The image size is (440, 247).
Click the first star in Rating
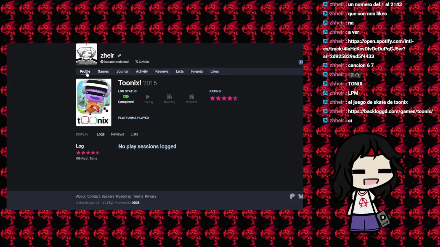212,98
